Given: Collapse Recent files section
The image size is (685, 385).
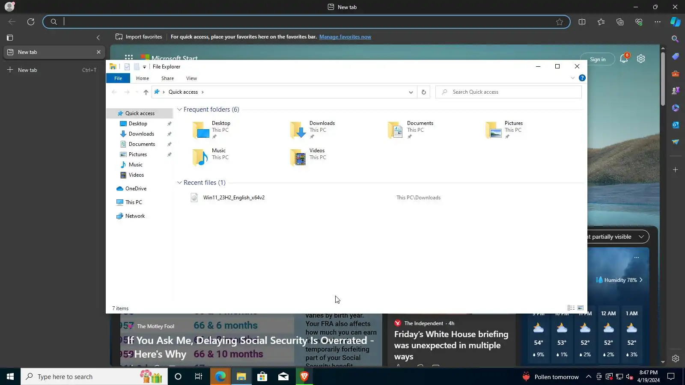Looking at the screenshot, I should 179,183.
